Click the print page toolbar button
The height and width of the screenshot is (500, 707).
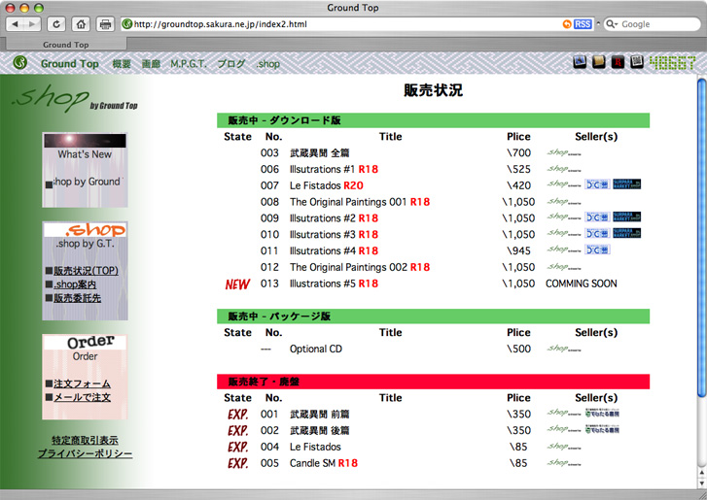pos(105,24)
